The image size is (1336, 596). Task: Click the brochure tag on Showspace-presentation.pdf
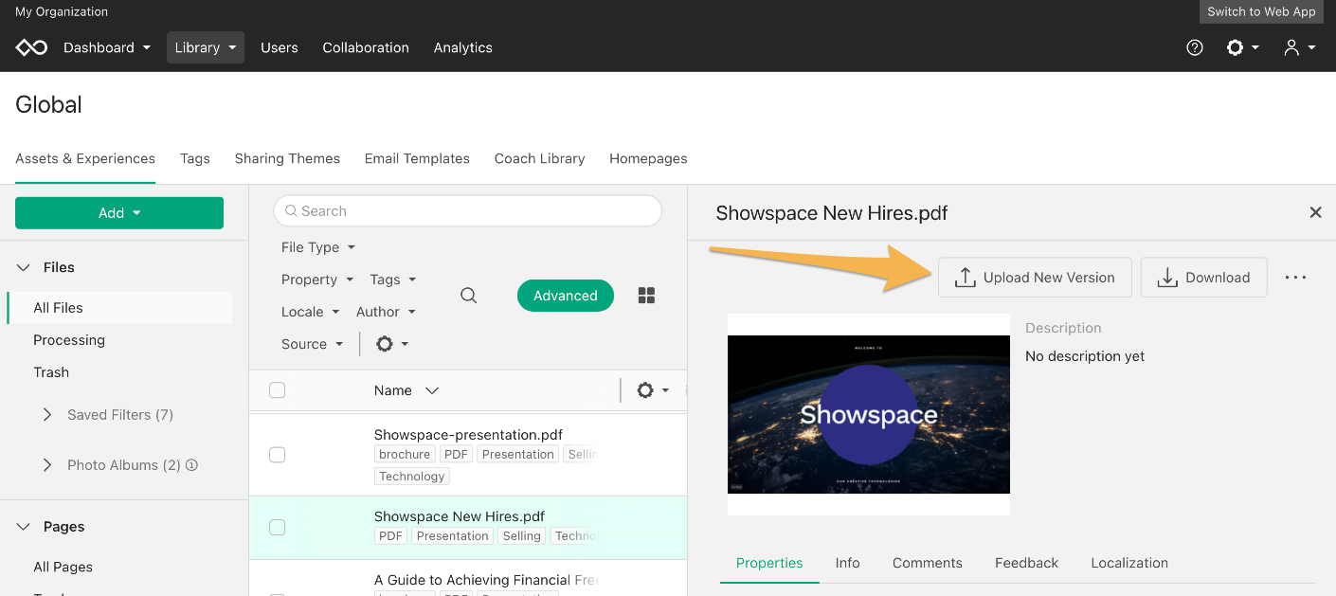click(x=405, y=455)
